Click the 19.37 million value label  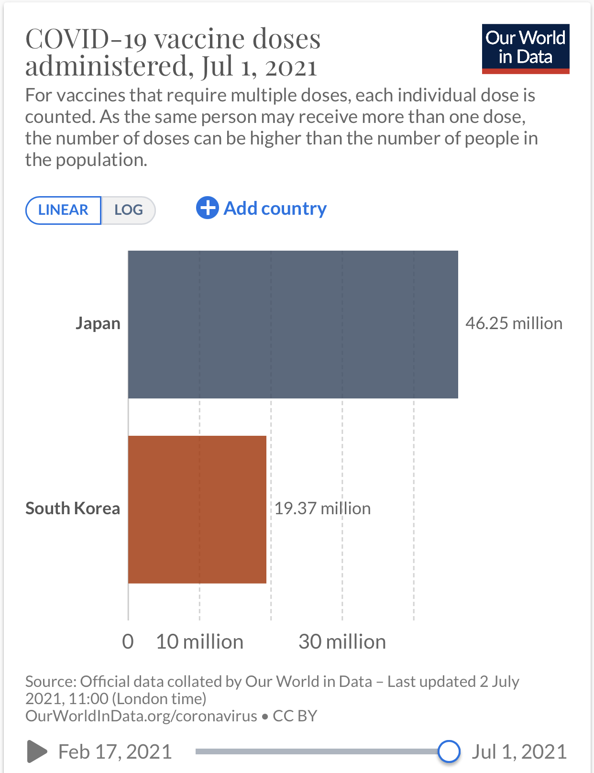[x=322, y=508]
